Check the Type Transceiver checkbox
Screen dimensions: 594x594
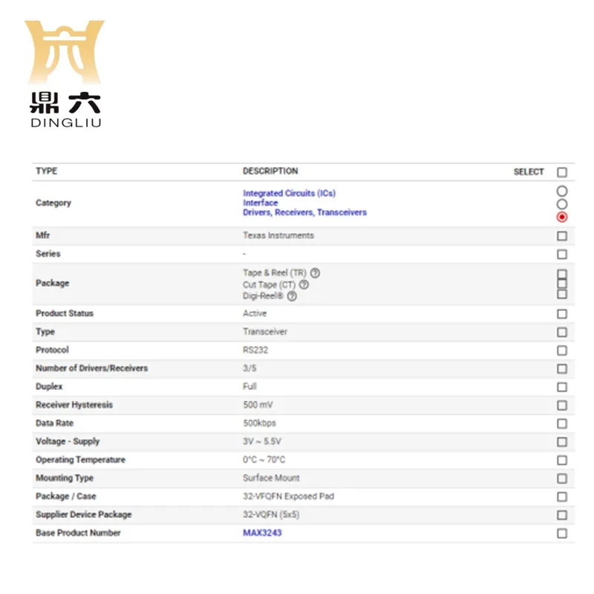[x=562, y=332]
